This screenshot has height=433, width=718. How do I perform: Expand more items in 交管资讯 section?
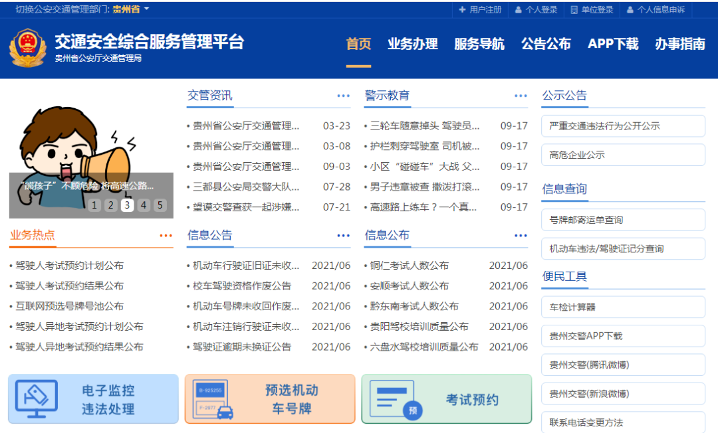click(343, 96)
